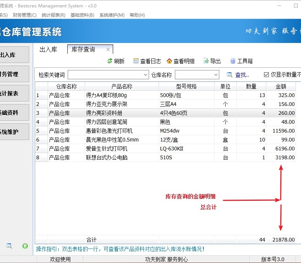
Task: Select row 惠普彩色激光打印机
Action: [x=165, y=131]
